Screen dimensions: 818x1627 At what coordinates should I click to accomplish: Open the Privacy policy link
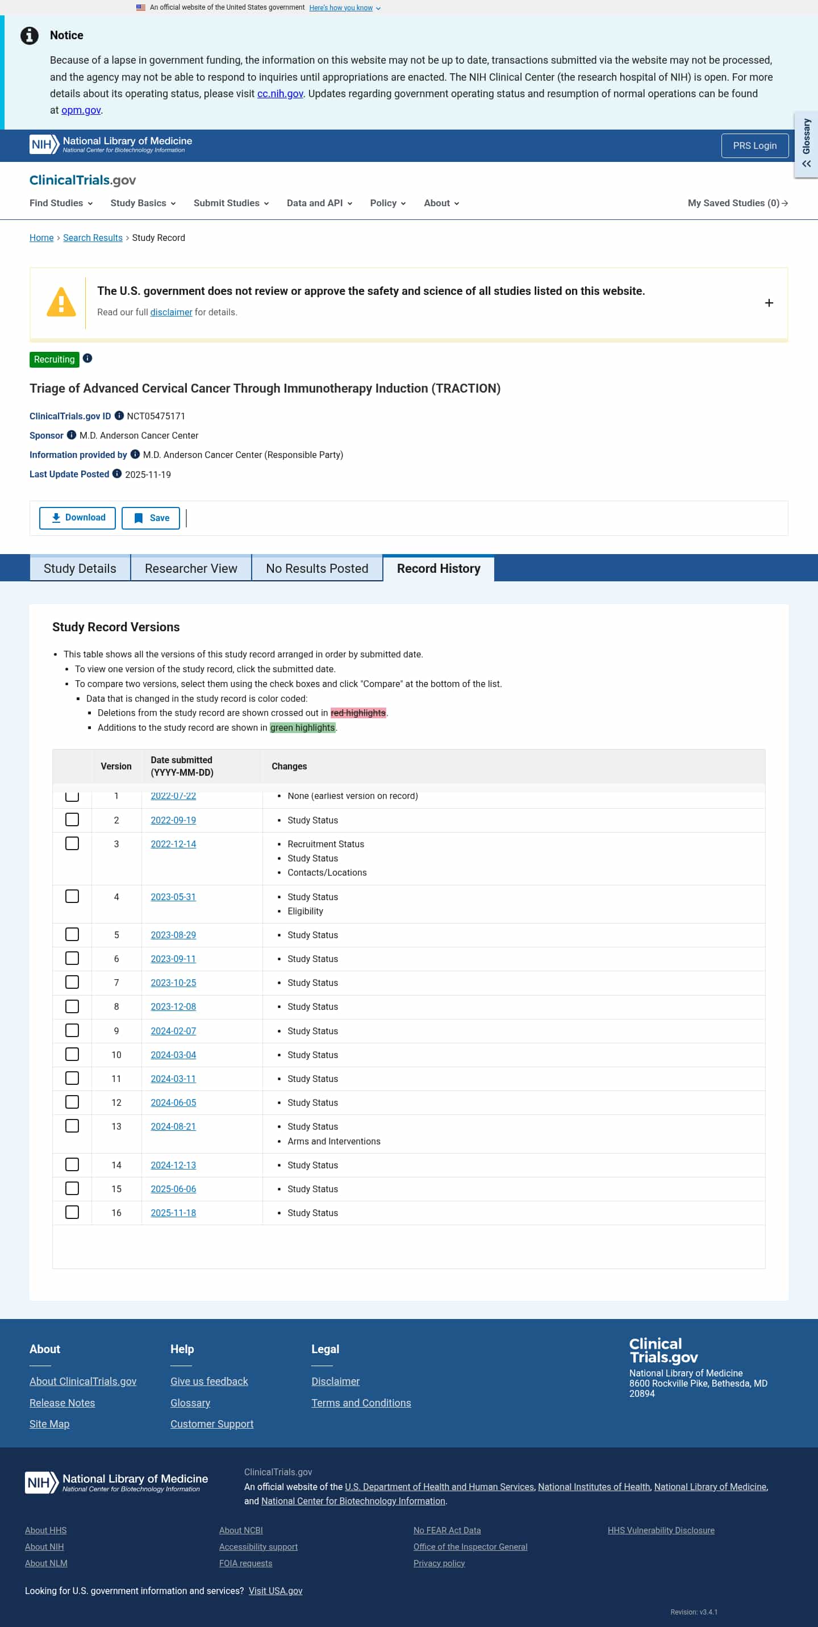pyautogui.click(x=439, y=1563)
